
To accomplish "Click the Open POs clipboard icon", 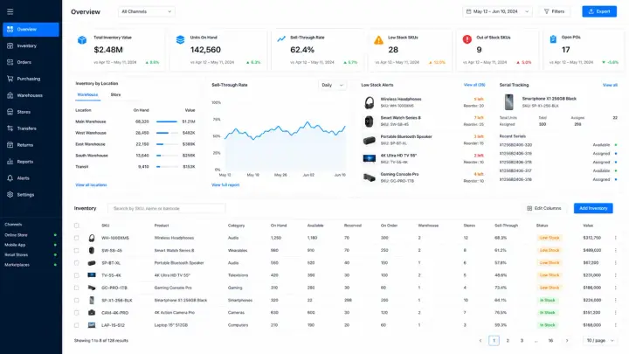I will point(553,39).
